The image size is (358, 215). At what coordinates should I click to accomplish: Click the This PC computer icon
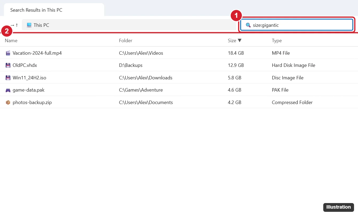(29, 25)
